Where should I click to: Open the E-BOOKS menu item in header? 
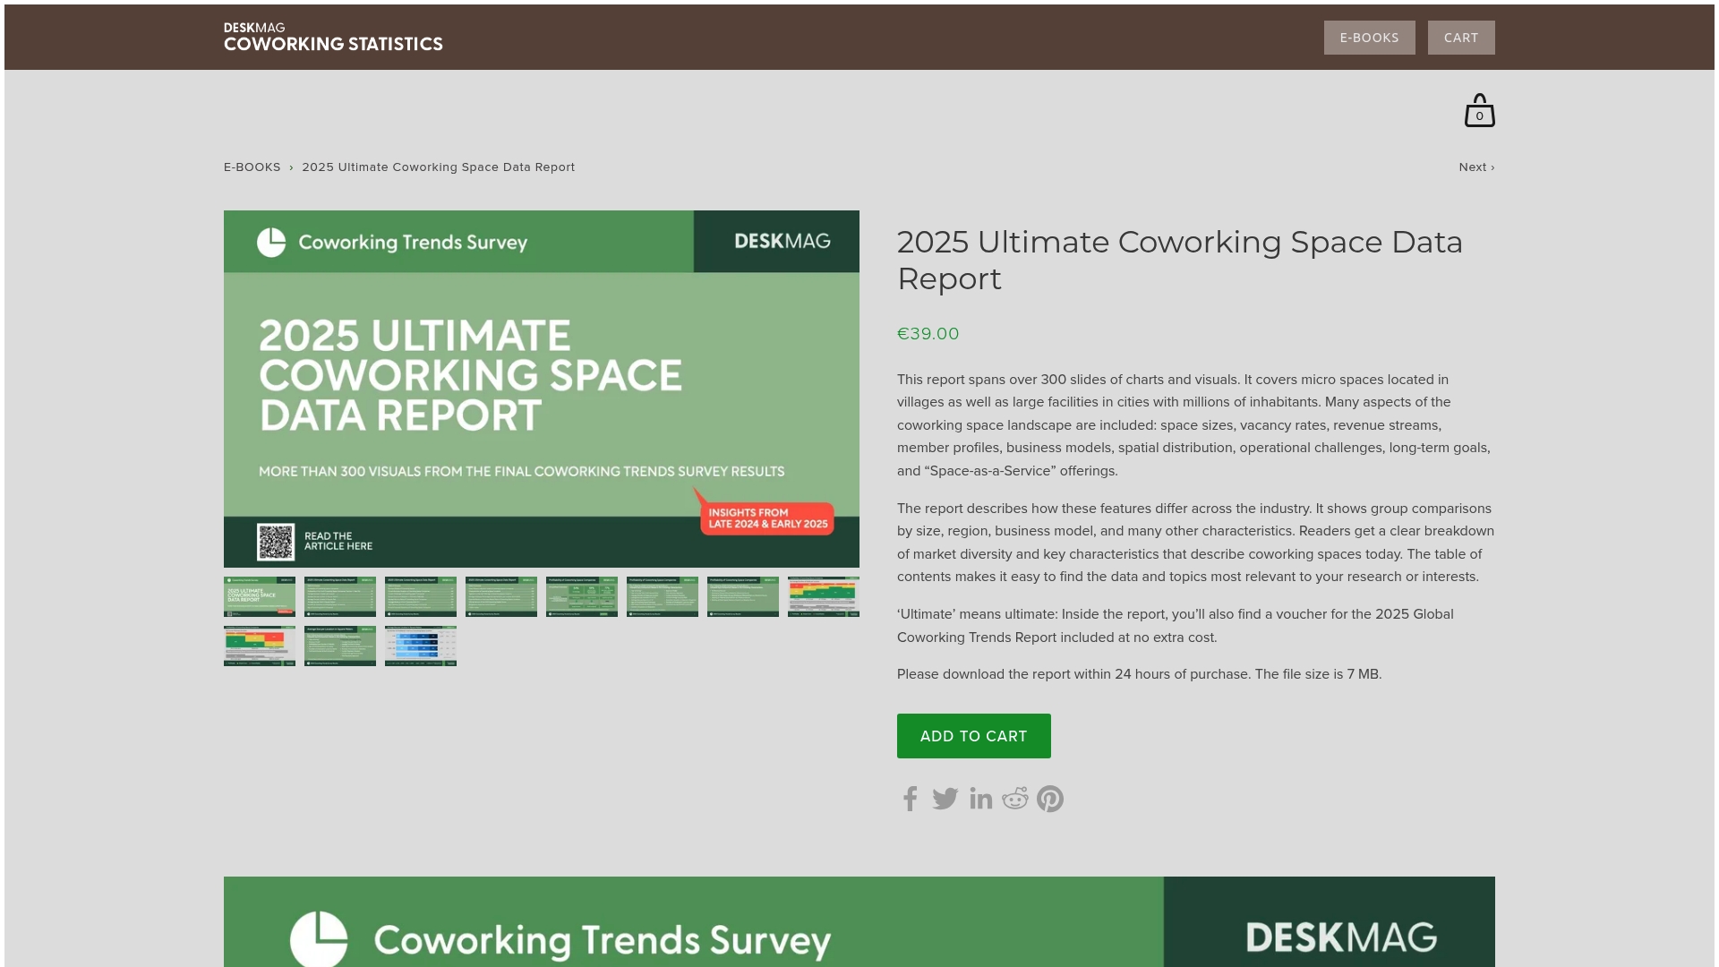[1369, 38]
